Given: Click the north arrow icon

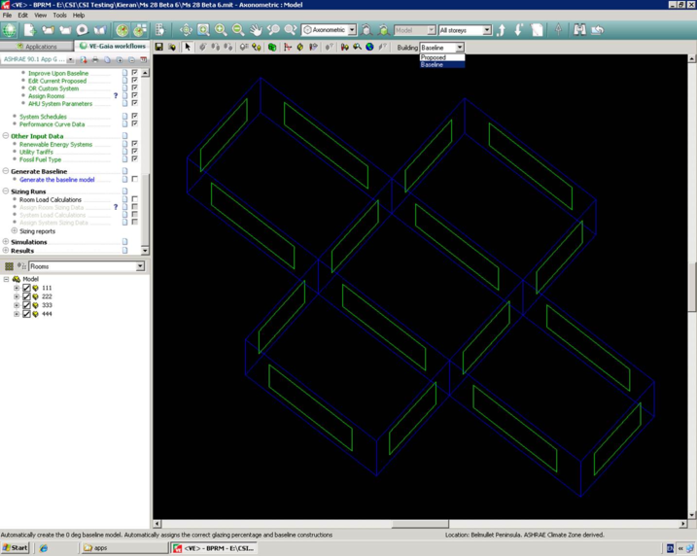Looking at the screenshot, I should (558, 30).
